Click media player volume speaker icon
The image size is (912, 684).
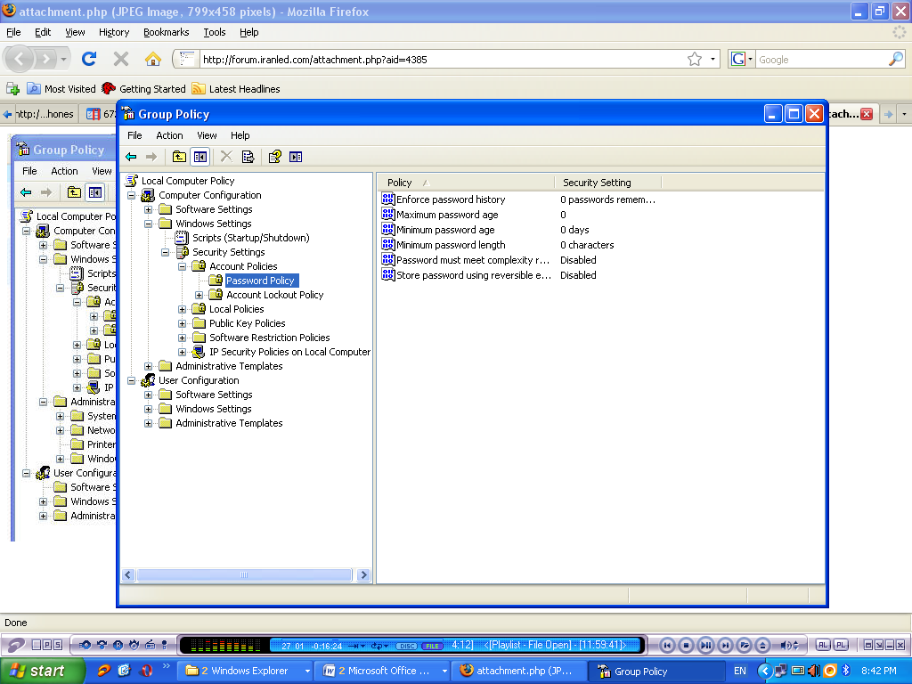[x=786, y=645]
